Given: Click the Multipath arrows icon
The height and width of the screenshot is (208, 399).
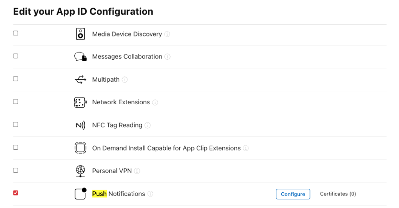Looking at the screenshot, I should pos(80,79).
